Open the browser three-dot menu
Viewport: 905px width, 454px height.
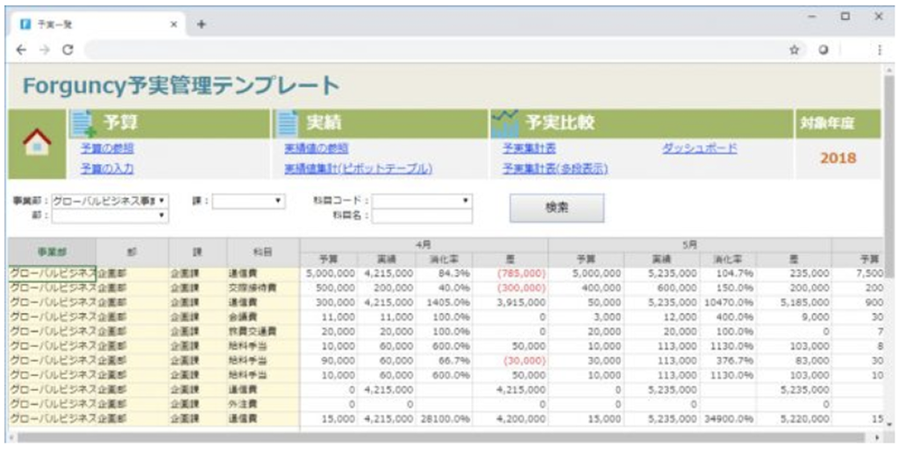880,50
